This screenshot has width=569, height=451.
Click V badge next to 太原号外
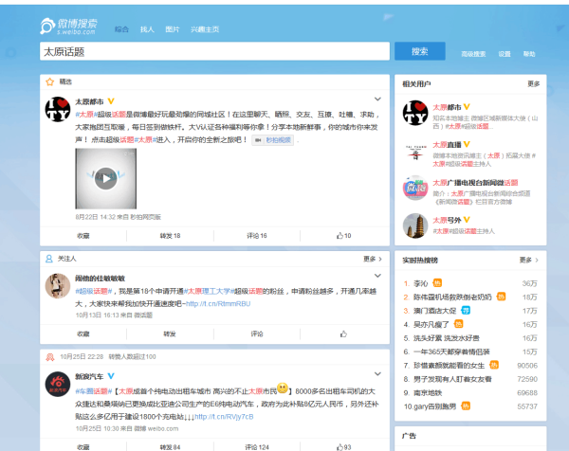[x=467, y=220]
